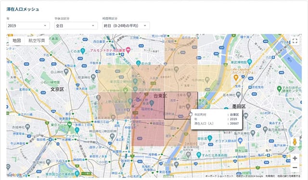
Task: Select the Street View pegman icon
Action: click(x=295, y=142)
